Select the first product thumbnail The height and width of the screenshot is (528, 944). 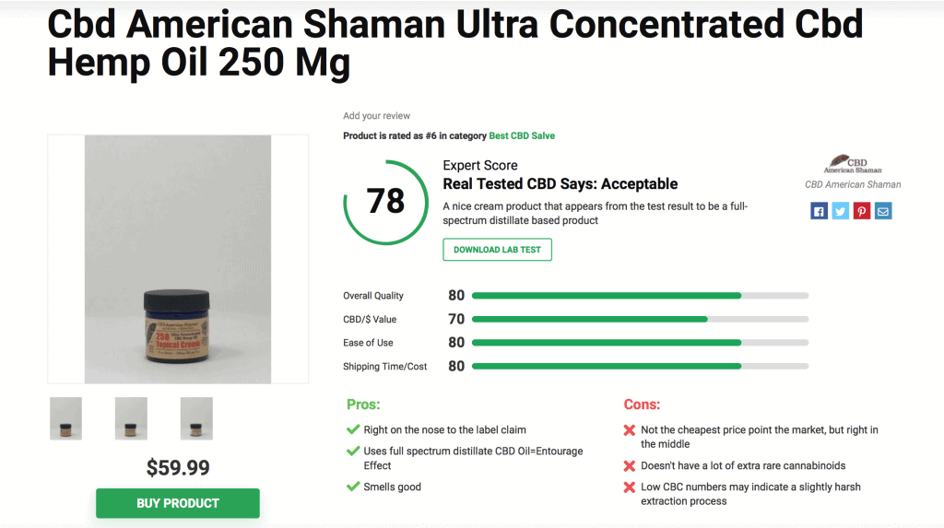[x=65, y=418]
